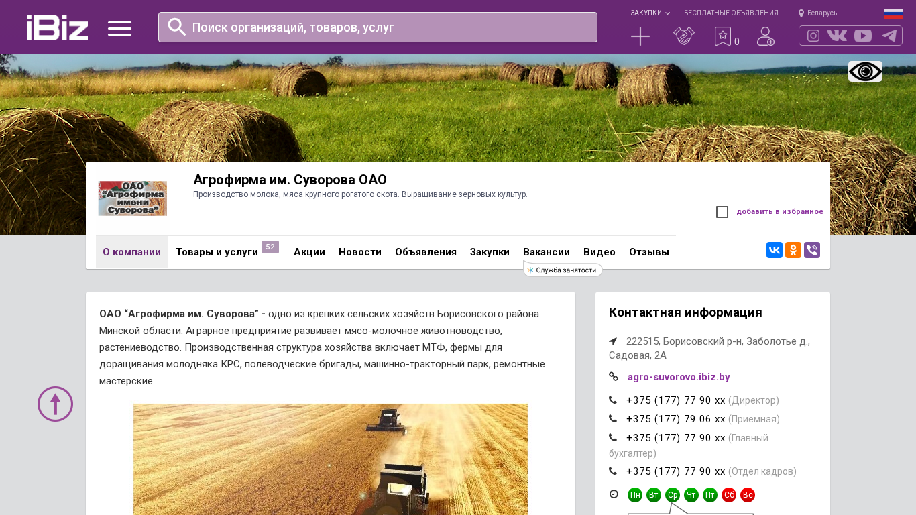Screen dimensions: 916x515
Task: Click БЕСПЛАТНЫЕ ОБЪЯВЛЕНИЯ link
Action: coord(731,13)
